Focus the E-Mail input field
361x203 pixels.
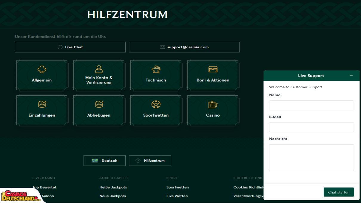coord(311,127)
